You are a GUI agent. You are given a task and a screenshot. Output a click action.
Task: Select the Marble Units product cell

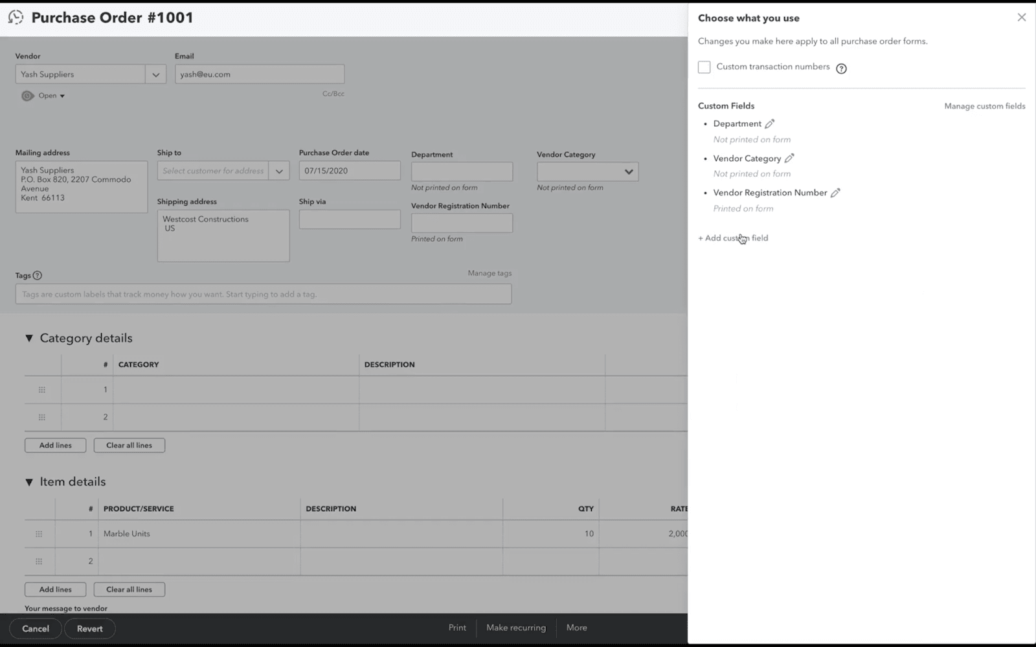pyautogui.click(x=199, y=534)
